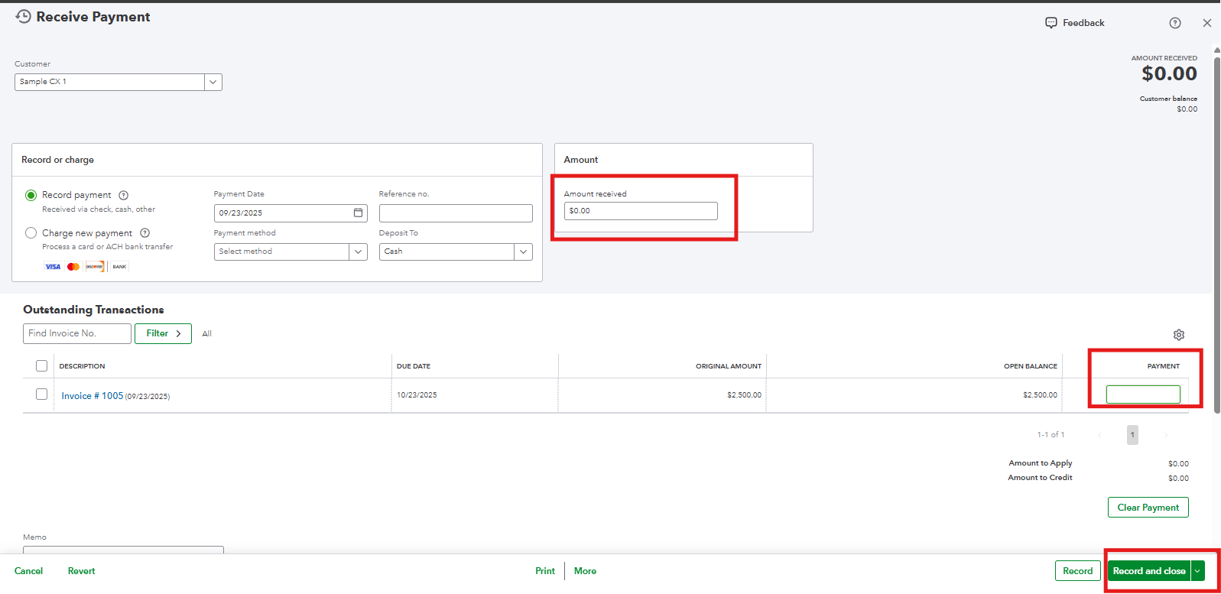Open the Payment method dropdown
The width and height of the screenshot is (1221, 594).
click(358, 252)
